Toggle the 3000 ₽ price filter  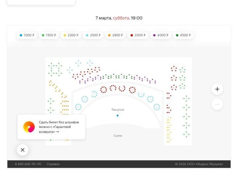click(x=138, y=35)
